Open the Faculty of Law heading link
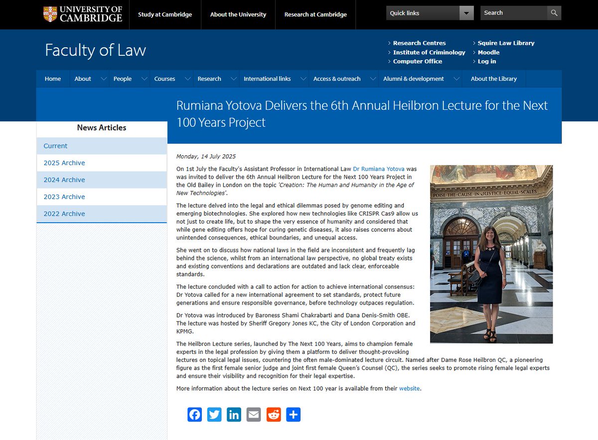 95,50
